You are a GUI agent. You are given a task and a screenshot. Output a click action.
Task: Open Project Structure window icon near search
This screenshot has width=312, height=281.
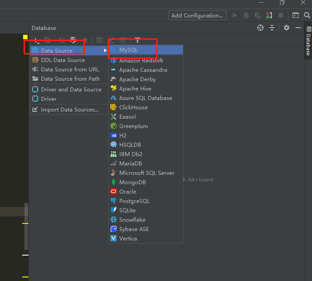(296, 15)
